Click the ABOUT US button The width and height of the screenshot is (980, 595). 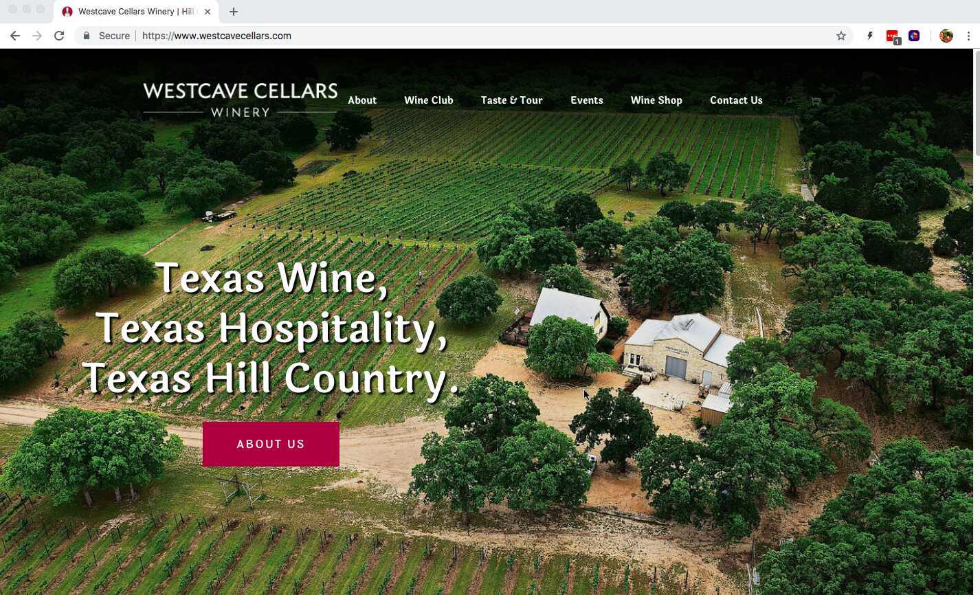(x=271, y=444)
